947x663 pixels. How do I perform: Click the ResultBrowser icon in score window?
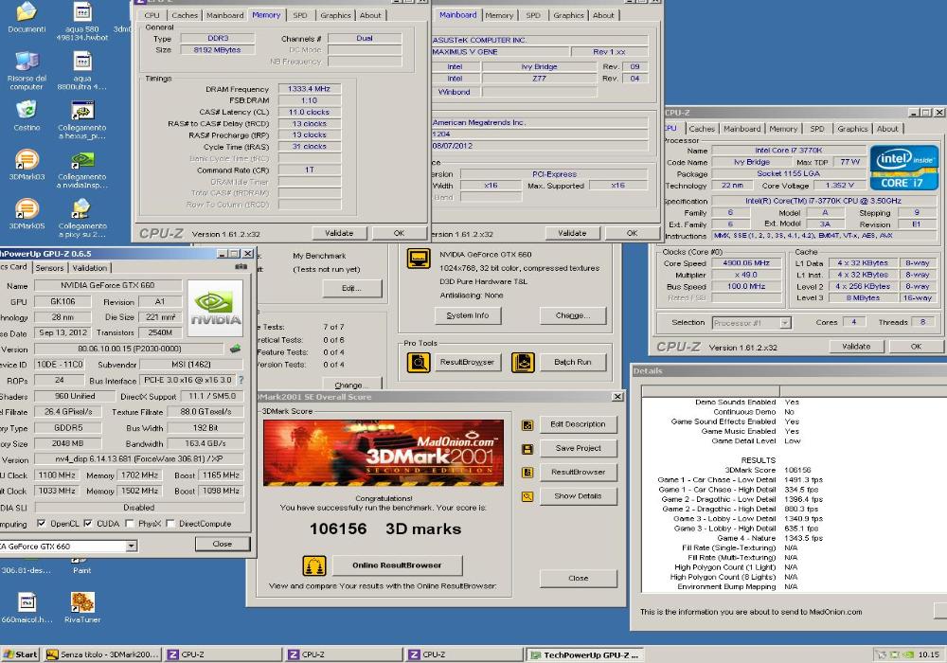click(527, 473)
